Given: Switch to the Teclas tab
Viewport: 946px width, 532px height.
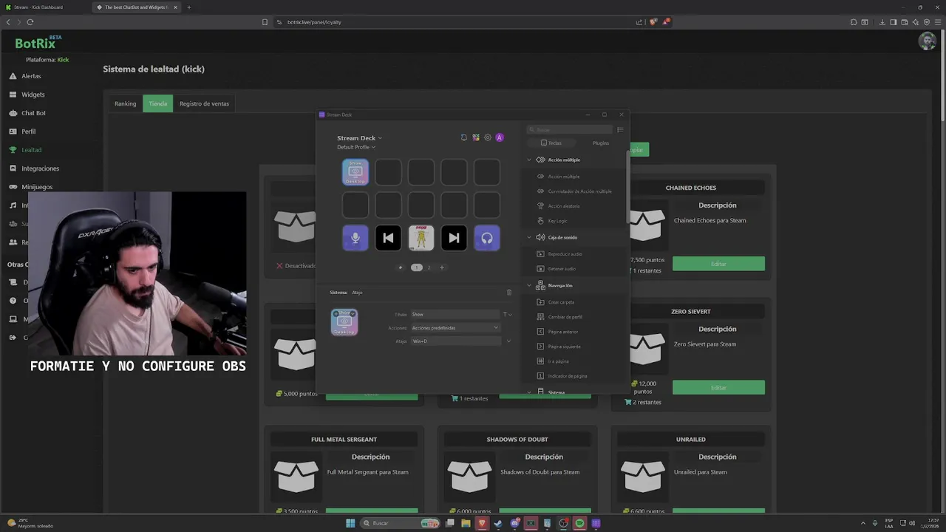Looking at the screenshot, I should coord(551,143).
